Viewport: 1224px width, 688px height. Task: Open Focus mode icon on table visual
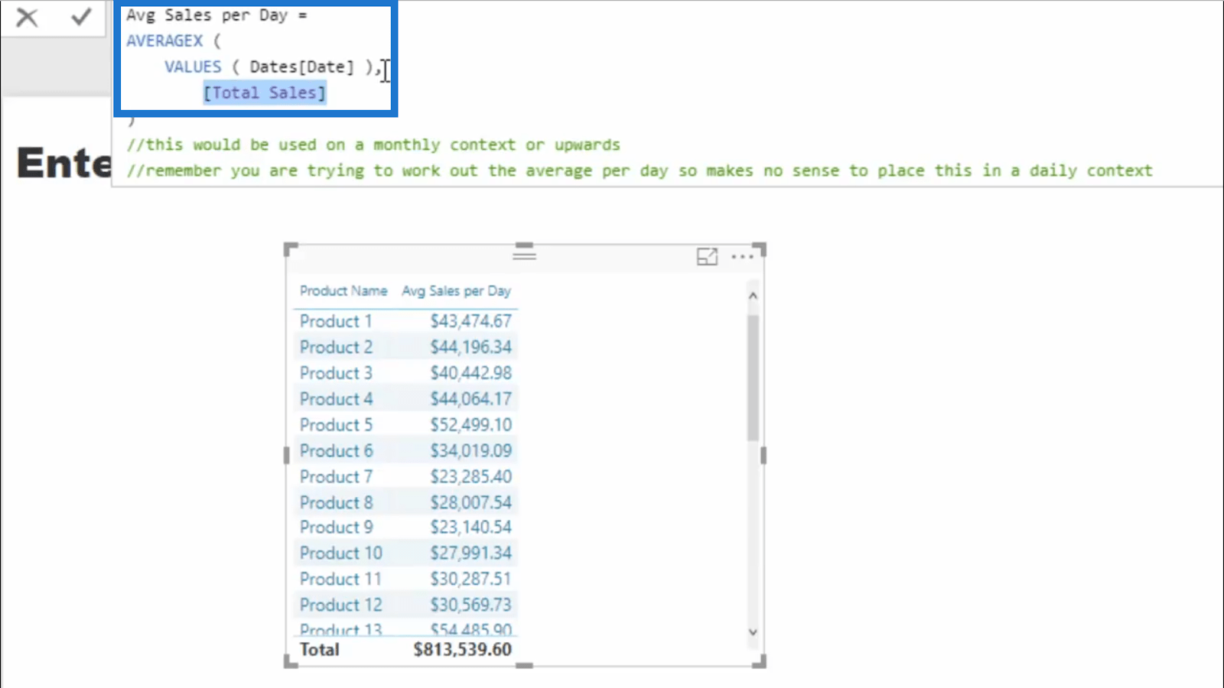[x=707, y=257]
